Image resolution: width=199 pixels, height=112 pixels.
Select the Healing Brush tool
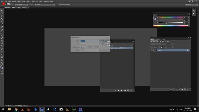2,27
